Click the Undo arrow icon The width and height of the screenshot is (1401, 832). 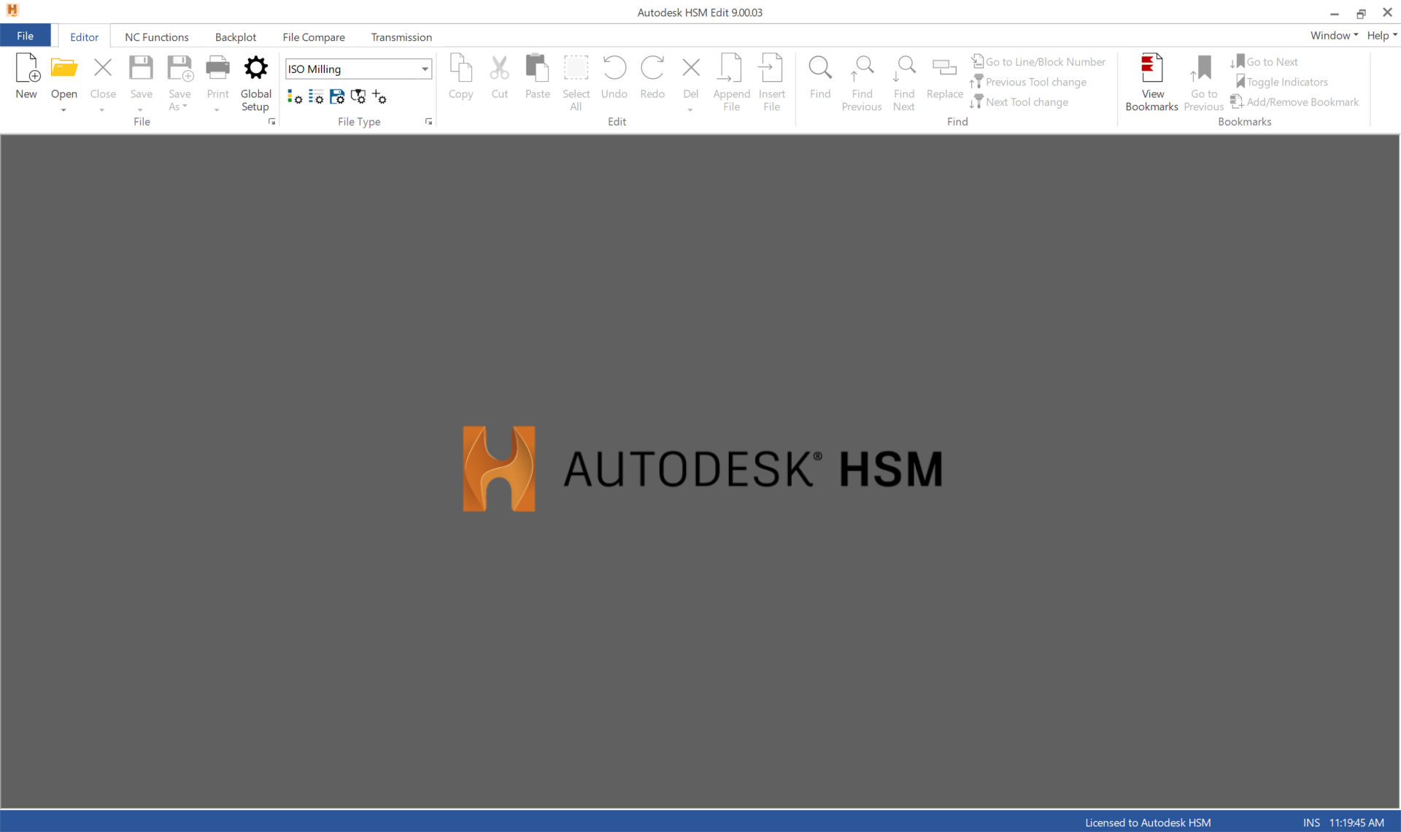pos(614,69)
